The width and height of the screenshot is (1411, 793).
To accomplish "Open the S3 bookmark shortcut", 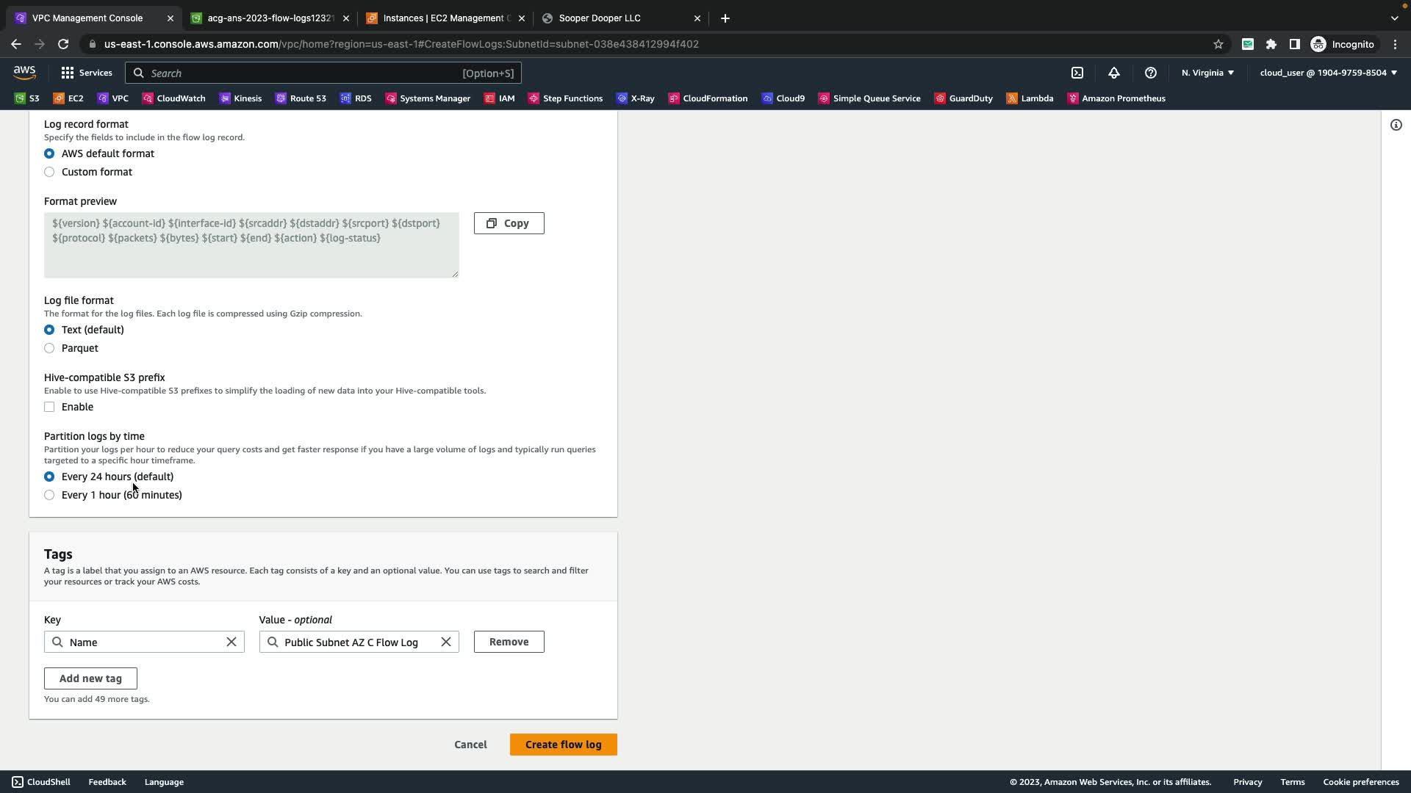I will (27, 98).
